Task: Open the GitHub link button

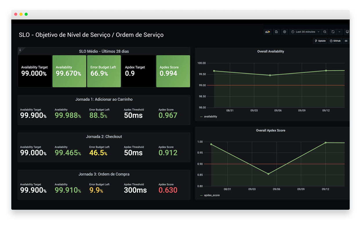Action: [335, 41]
